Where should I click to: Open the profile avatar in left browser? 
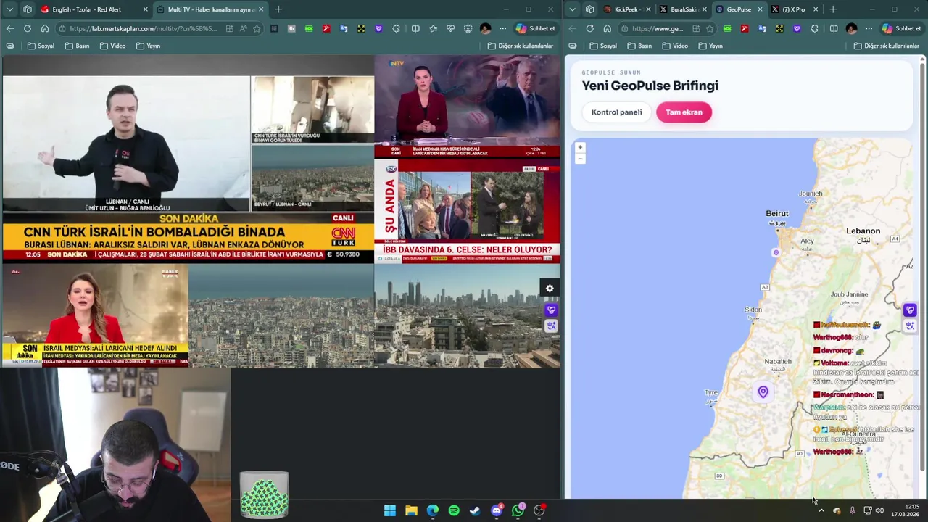(485, 28)
